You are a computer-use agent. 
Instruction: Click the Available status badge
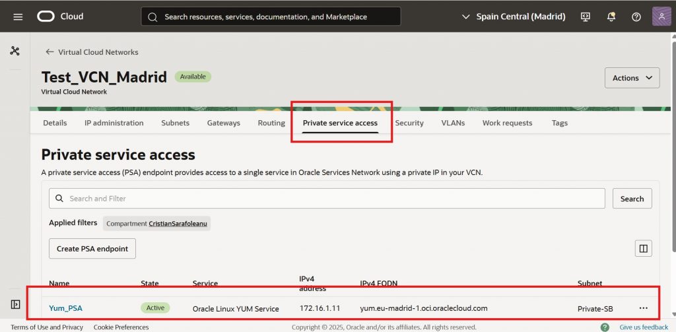point(193,77)
